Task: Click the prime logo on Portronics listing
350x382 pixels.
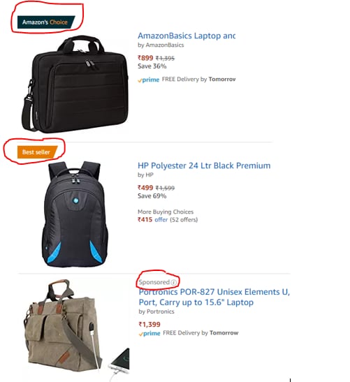Action: [150, 333]
